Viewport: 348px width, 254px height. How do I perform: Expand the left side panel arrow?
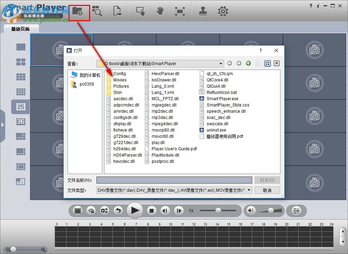coord(3,125)
